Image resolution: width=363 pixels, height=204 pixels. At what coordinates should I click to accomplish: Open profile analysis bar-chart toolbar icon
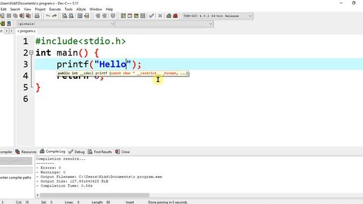(169, 16)
